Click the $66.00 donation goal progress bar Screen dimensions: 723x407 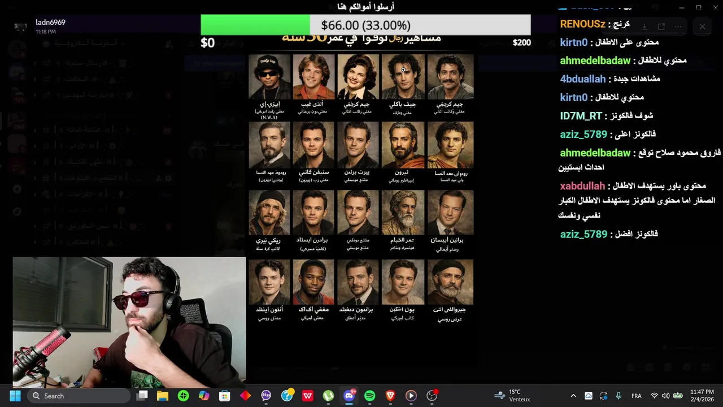365,25
